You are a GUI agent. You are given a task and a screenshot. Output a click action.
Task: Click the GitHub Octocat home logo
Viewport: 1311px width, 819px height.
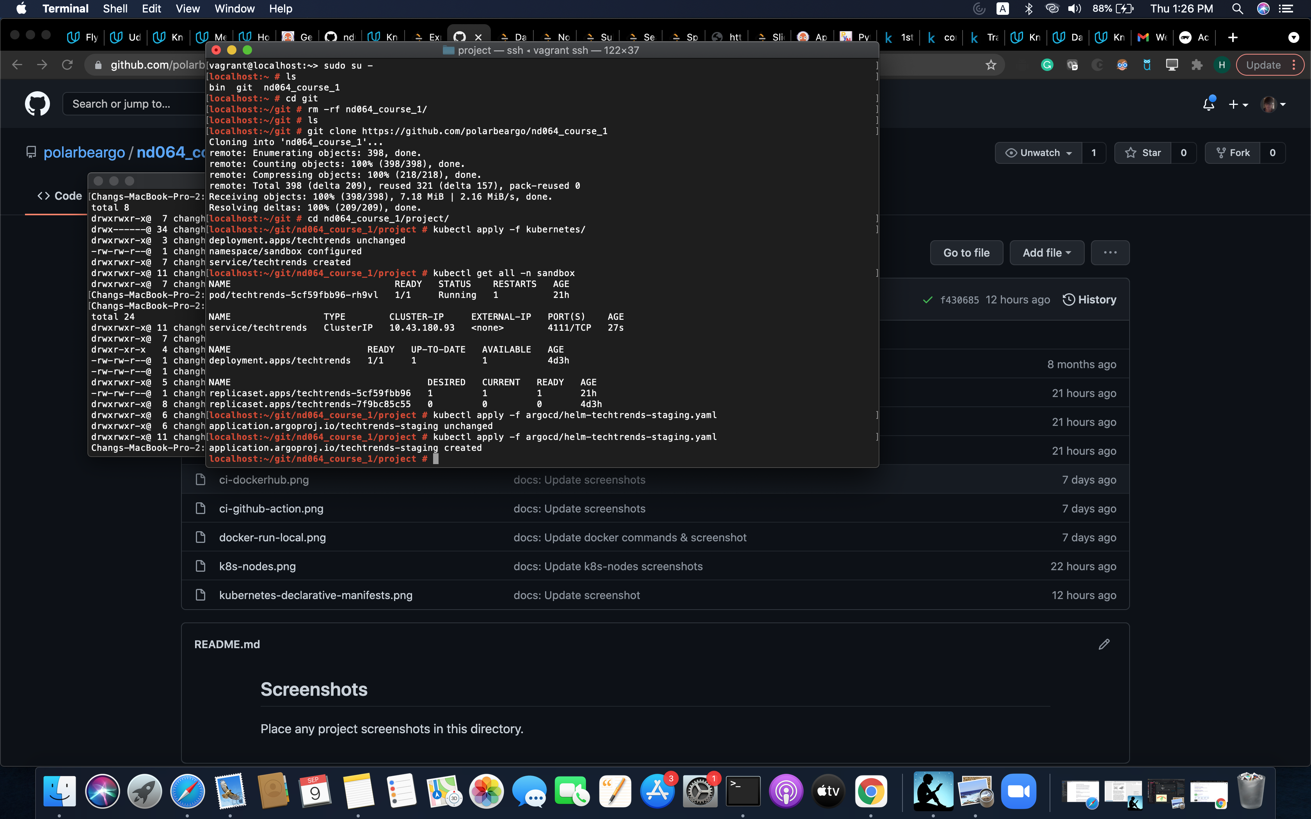(37, 103)
